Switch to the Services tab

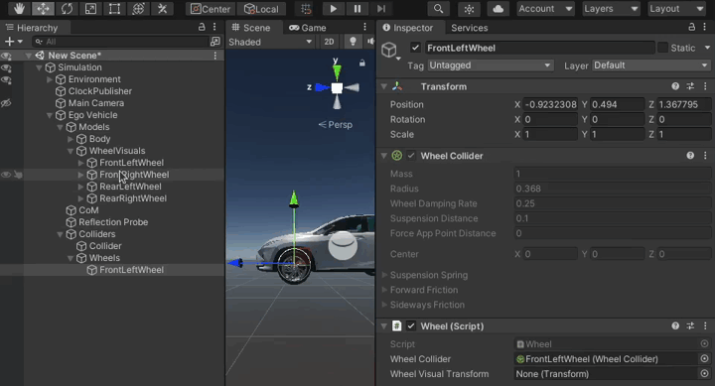(x=469, y=28)
